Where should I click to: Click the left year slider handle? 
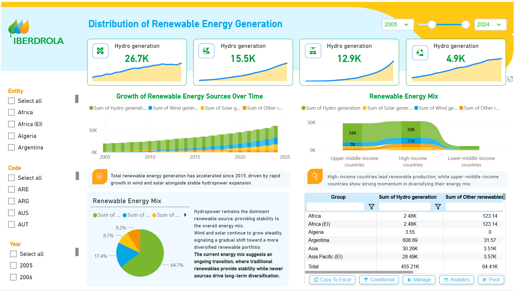click(x=432, y=25)
